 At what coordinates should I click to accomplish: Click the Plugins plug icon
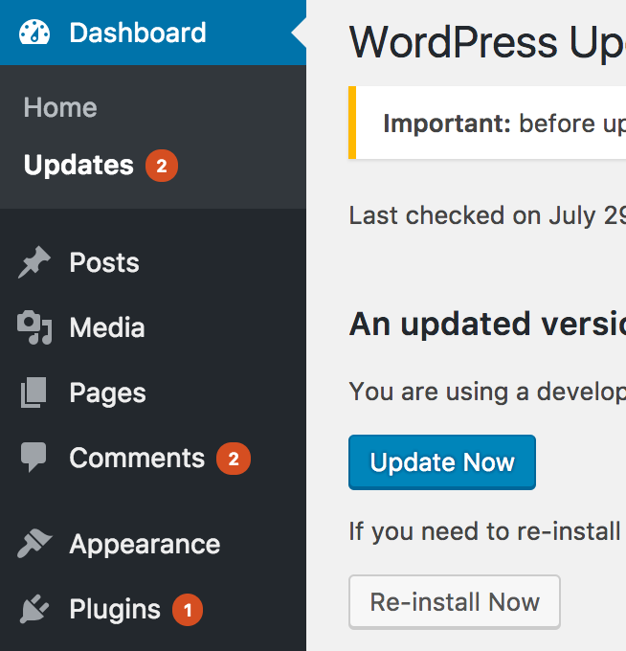(34, 609)
